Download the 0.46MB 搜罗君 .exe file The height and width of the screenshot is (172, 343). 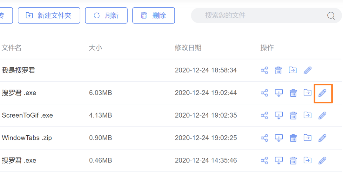[279, 161]
